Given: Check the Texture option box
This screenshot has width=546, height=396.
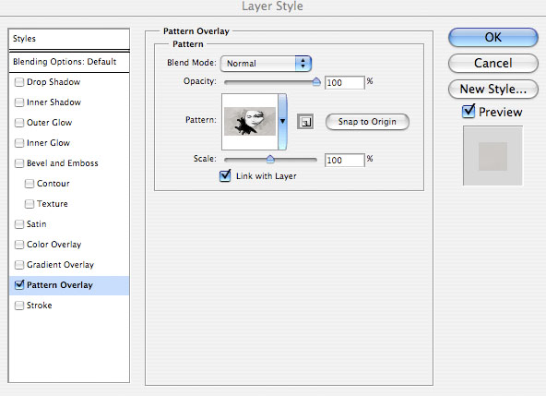Looking at the screenshot, I should 30,204.
